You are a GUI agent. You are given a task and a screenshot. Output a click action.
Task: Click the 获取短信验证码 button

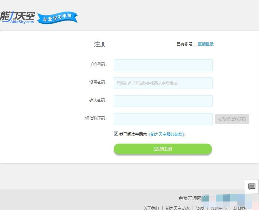(x=232, y=119)
